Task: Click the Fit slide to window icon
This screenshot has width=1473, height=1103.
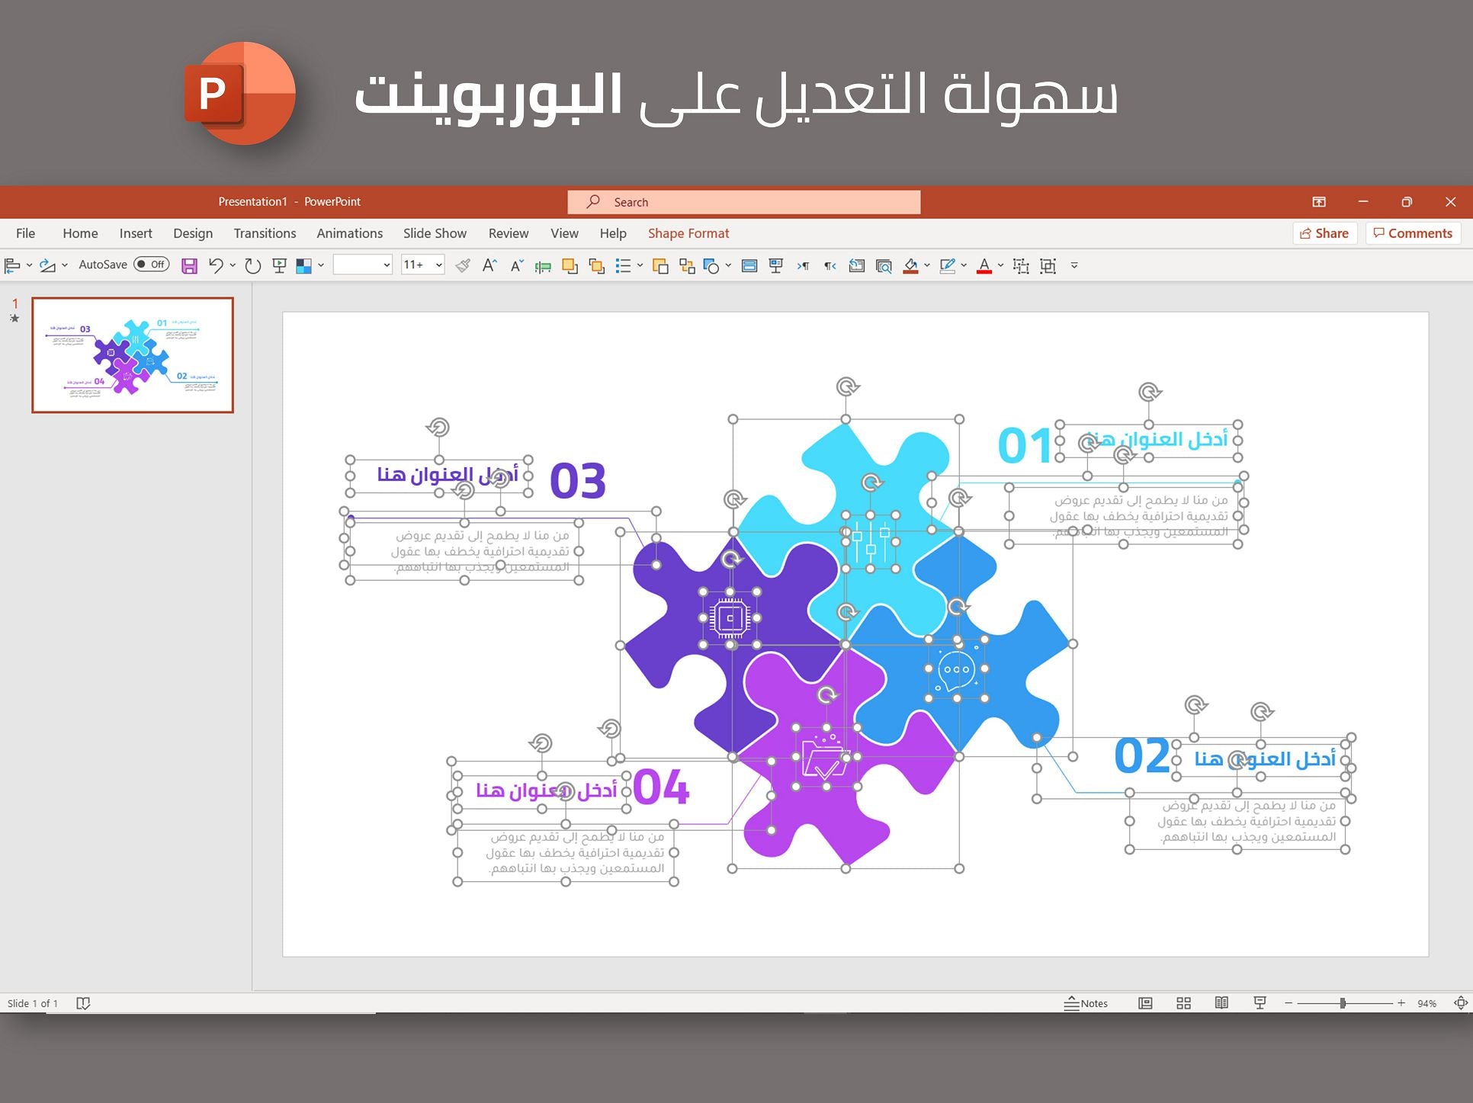Action: pos(1458,1003)
